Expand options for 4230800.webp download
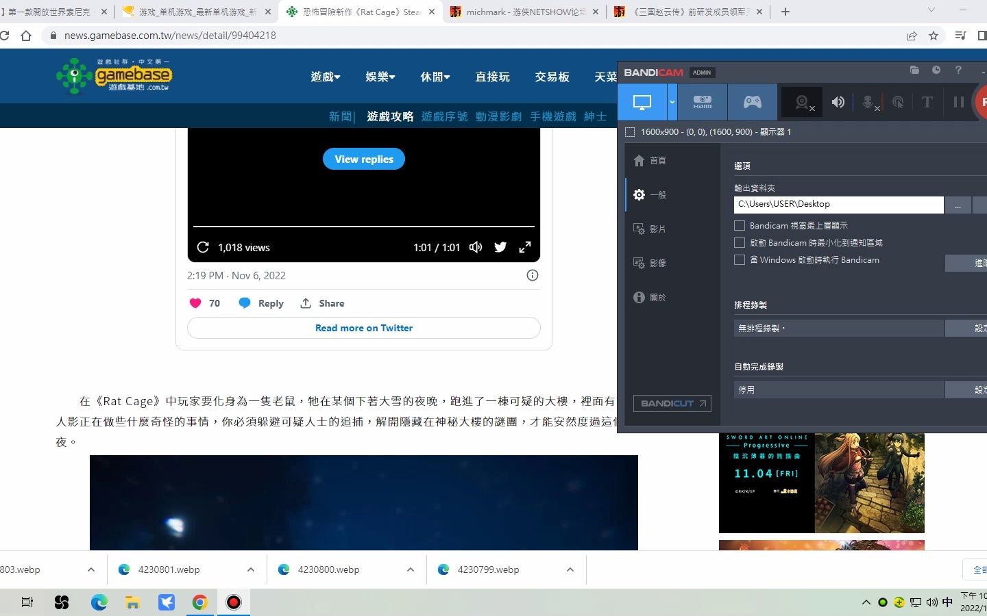The image size is (987, 616). [x=411, y=569]
